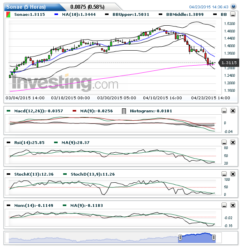The height and width of the screenshot is (248, 242).
Task: Click the Rsi MA(9):28.37 legend text
Action: 75,143
